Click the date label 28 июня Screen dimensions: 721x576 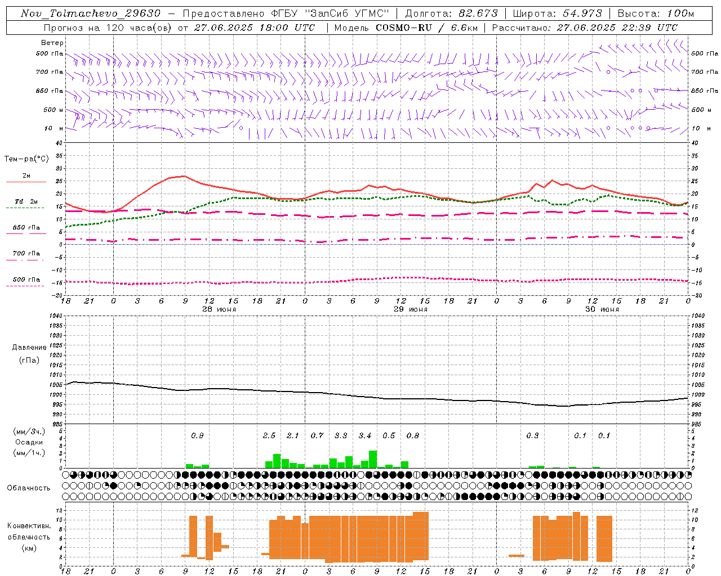coord(219,309)
